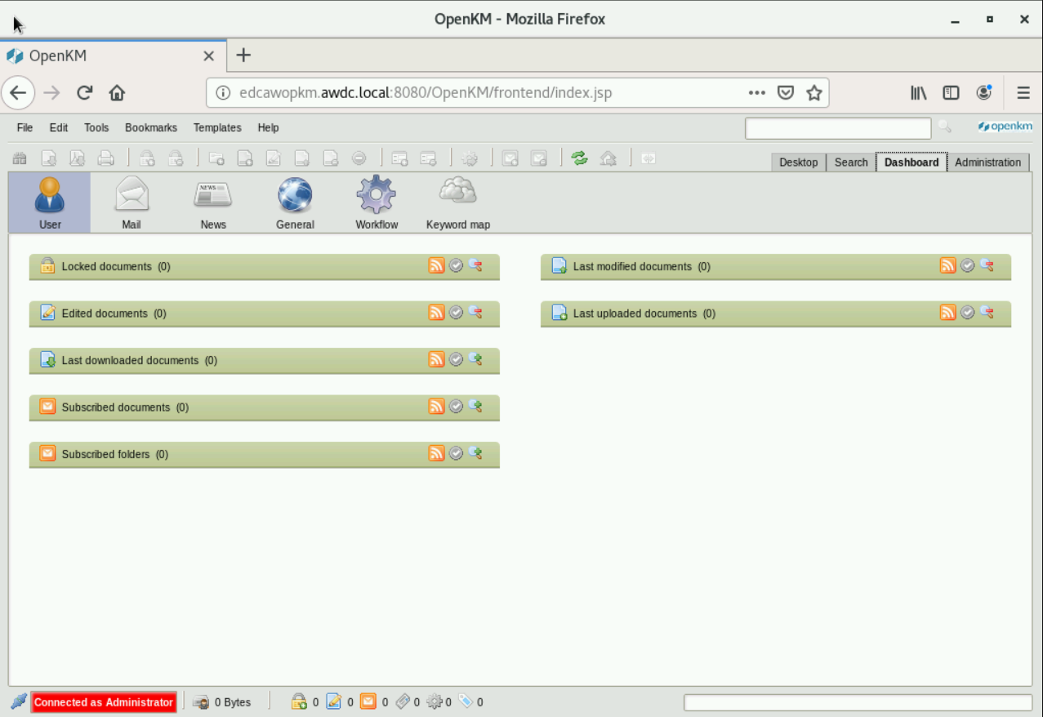Screen dimensions: 1043x717
Task: Click the Download as PDF toolbar icon
Action: (77, 158)
